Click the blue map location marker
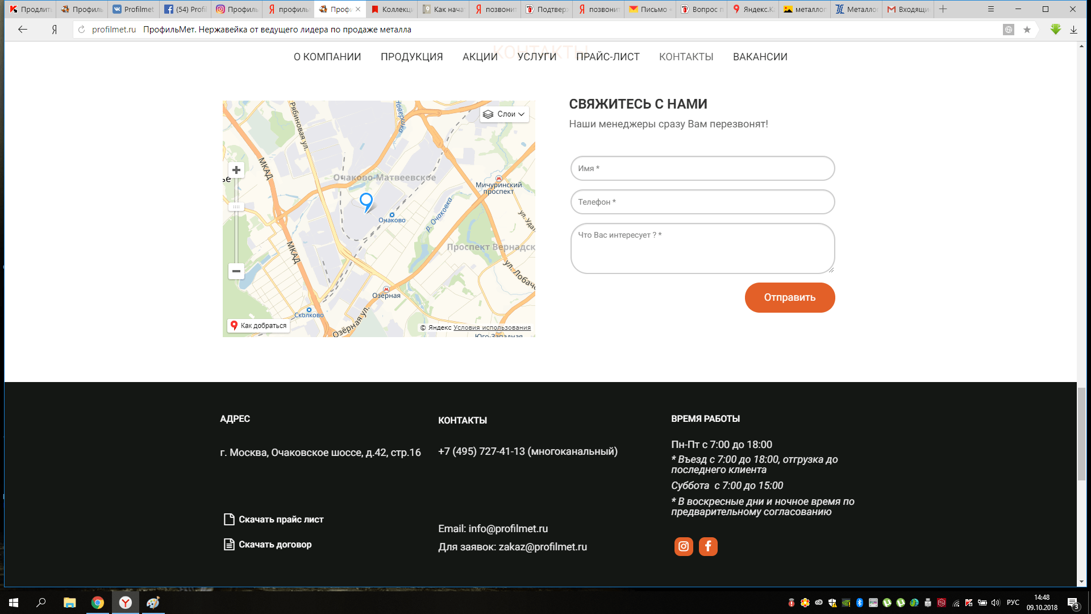Screen dimensions: 1091x614 367,201
